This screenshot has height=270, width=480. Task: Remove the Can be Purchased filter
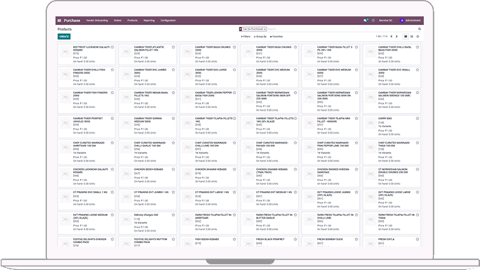pos(265,29)
